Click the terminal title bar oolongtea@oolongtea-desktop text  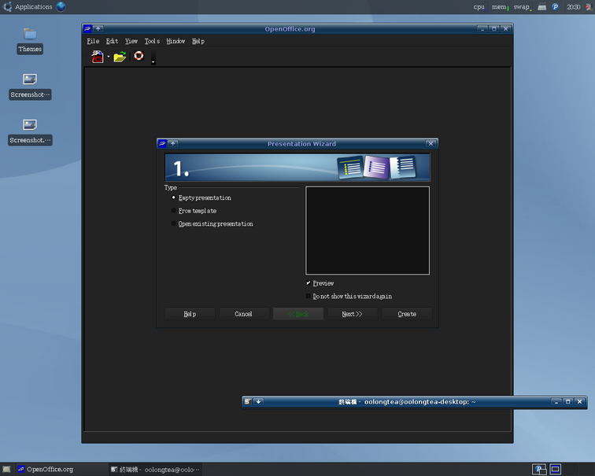420,402
